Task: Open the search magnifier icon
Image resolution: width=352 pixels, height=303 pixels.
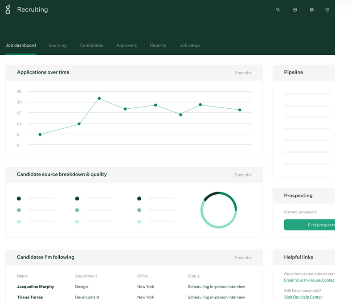Action: click(x=278, y=10)
